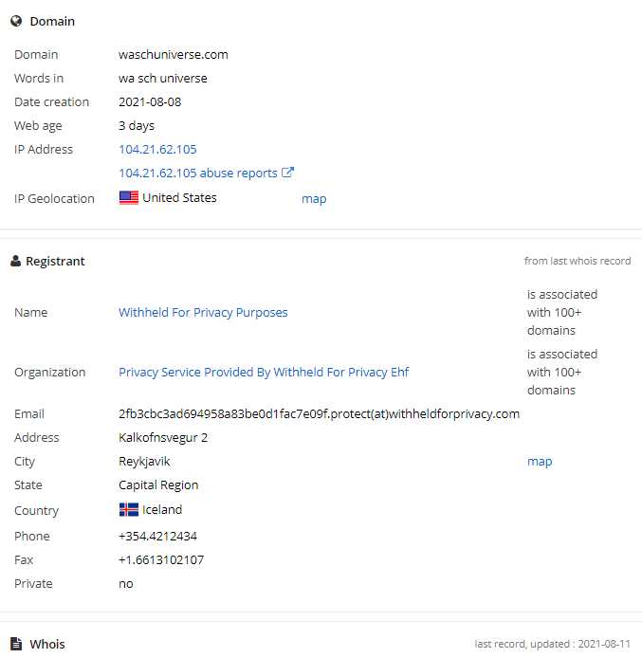Click the United States flag icon
Screen dimensions: 642x658
tap(129, 197)
